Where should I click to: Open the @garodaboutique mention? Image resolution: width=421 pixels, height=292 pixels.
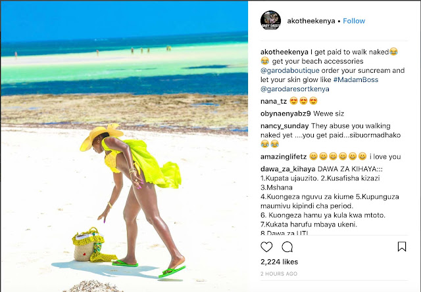pyautogui.click(x=290, y=70)
